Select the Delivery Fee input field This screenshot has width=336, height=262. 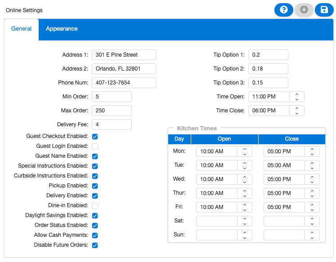(112, 124)
